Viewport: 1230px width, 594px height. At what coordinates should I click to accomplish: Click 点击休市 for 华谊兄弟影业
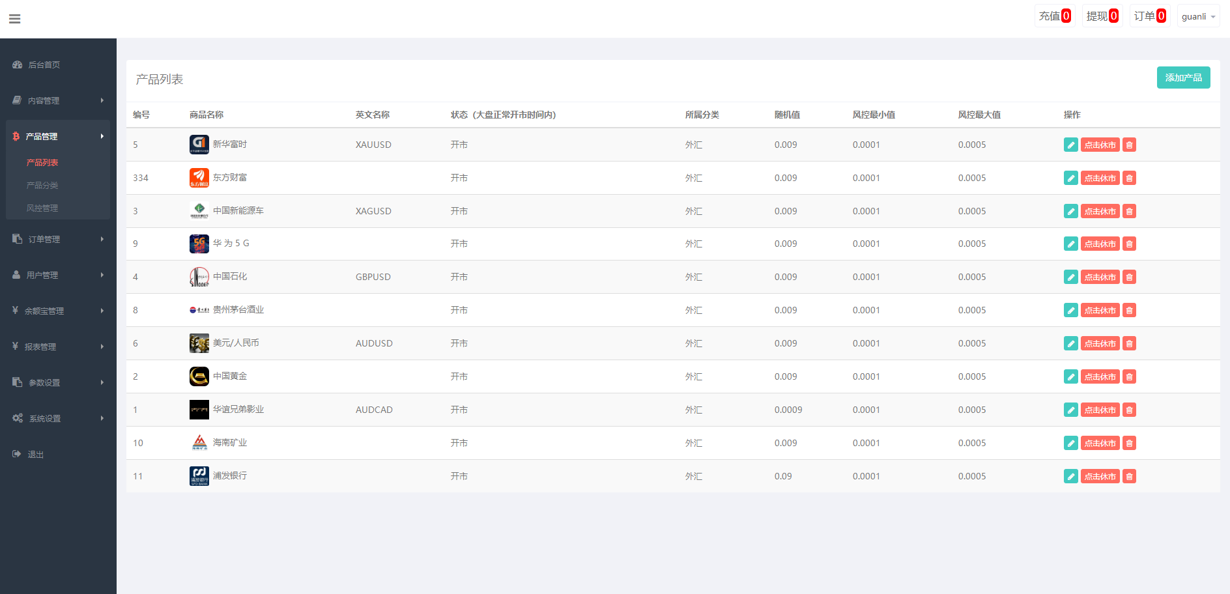[1100, 410]
